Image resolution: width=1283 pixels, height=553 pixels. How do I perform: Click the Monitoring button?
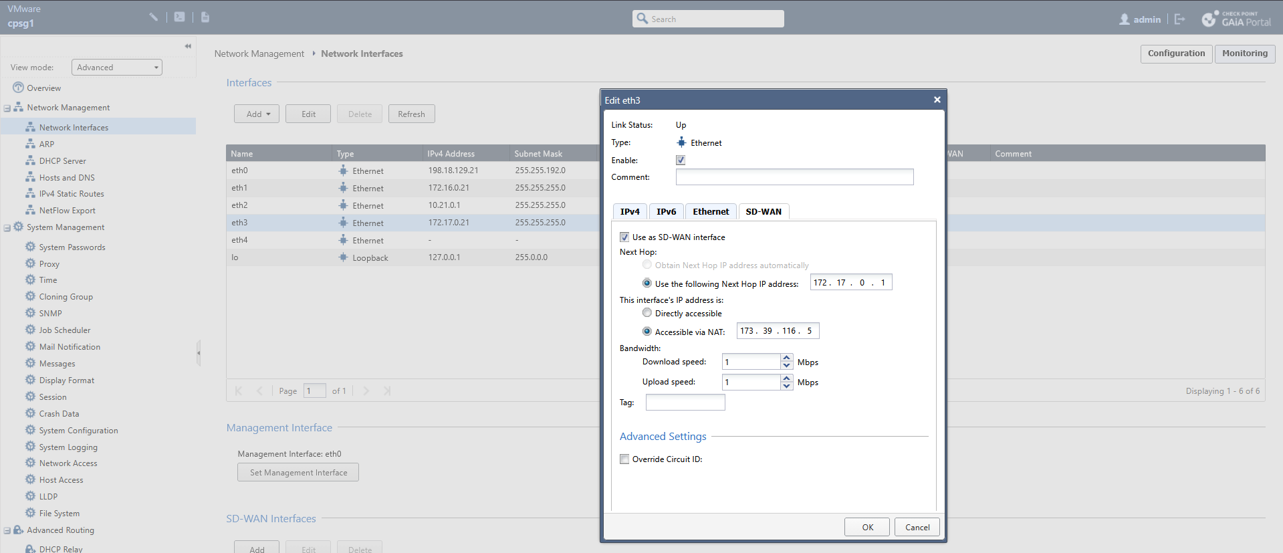point(1244,53)
